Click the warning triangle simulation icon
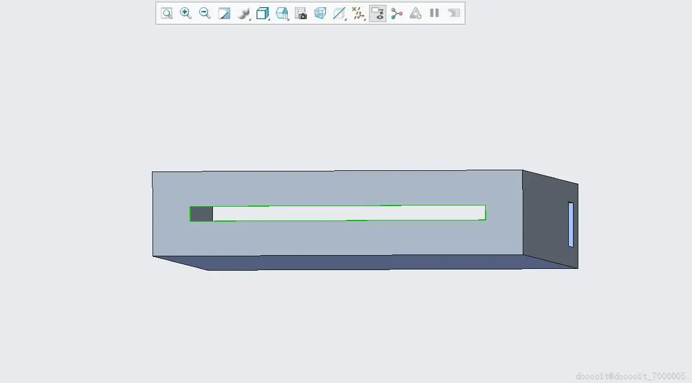The width and height of the screenshot is (692, 383). (x=415, y=13)
